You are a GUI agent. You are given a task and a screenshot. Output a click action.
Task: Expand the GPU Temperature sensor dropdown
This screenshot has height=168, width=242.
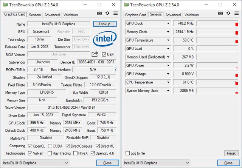168,40
